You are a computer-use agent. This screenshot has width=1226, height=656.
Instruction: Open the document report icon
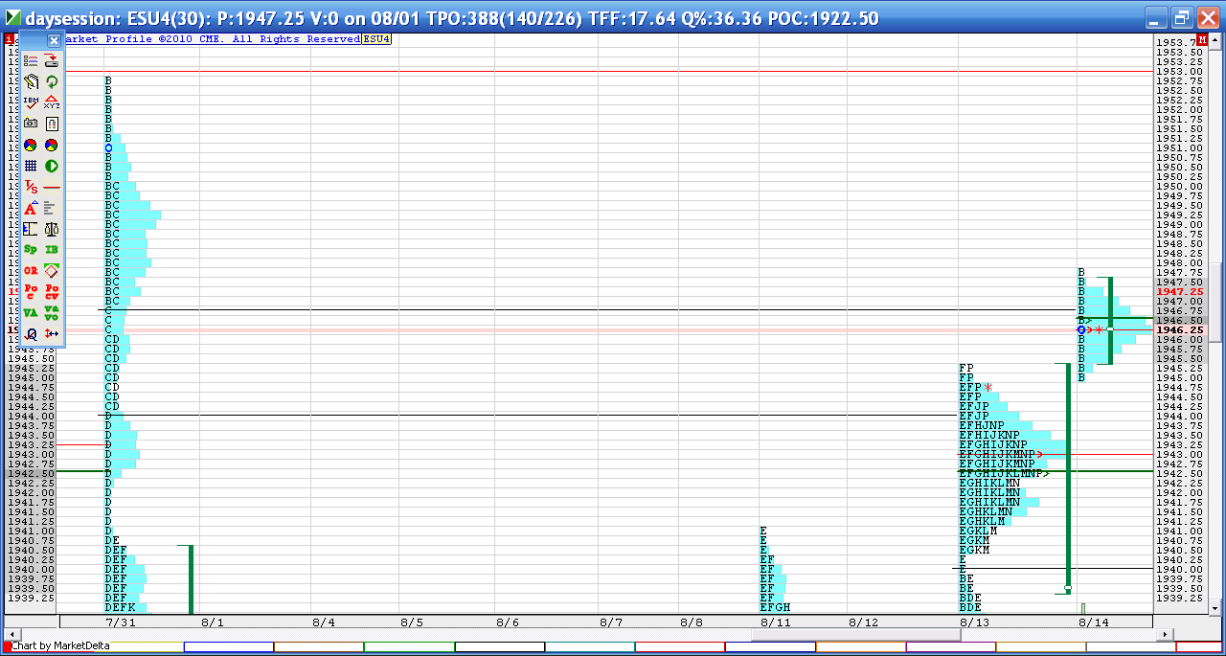click(52, 124)
